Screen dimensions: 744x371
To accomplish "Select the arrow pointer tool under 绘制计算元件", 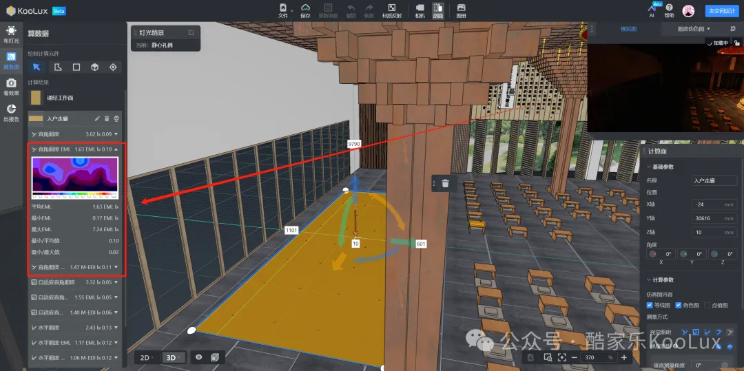I will click(37, 67).
